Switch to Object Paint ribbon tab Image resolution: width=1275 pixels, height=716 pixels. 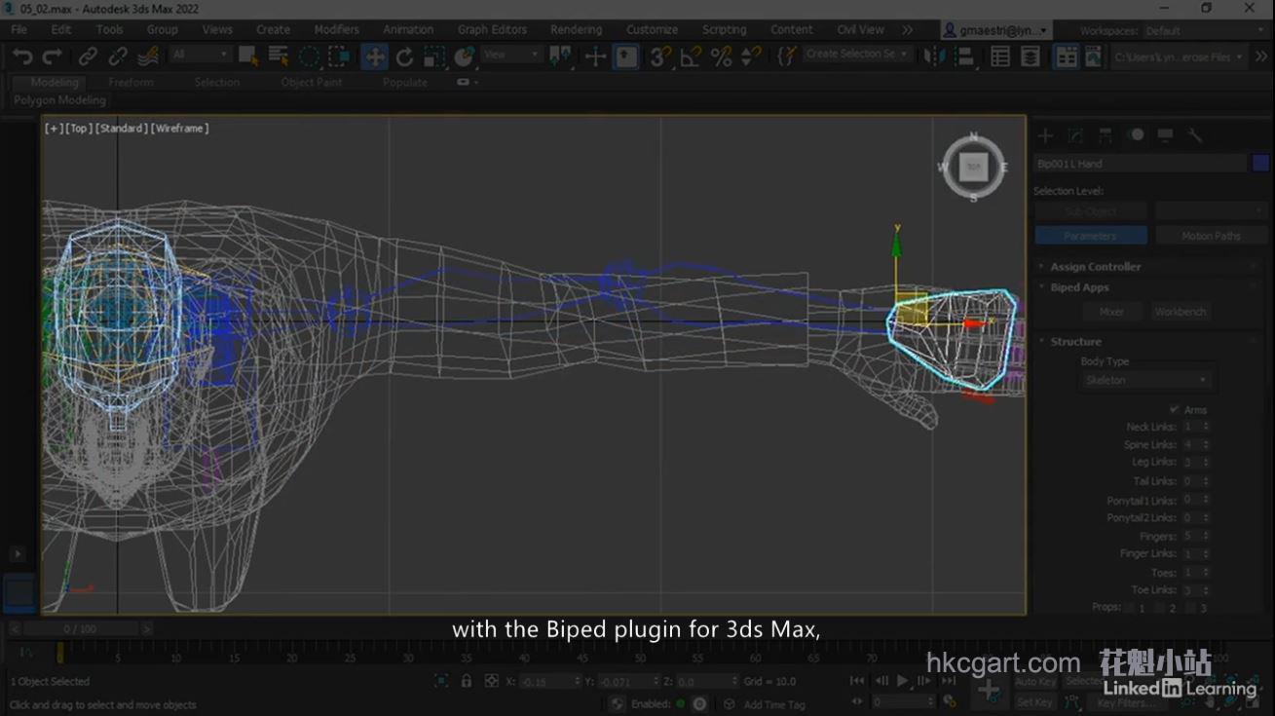(312, 83)
